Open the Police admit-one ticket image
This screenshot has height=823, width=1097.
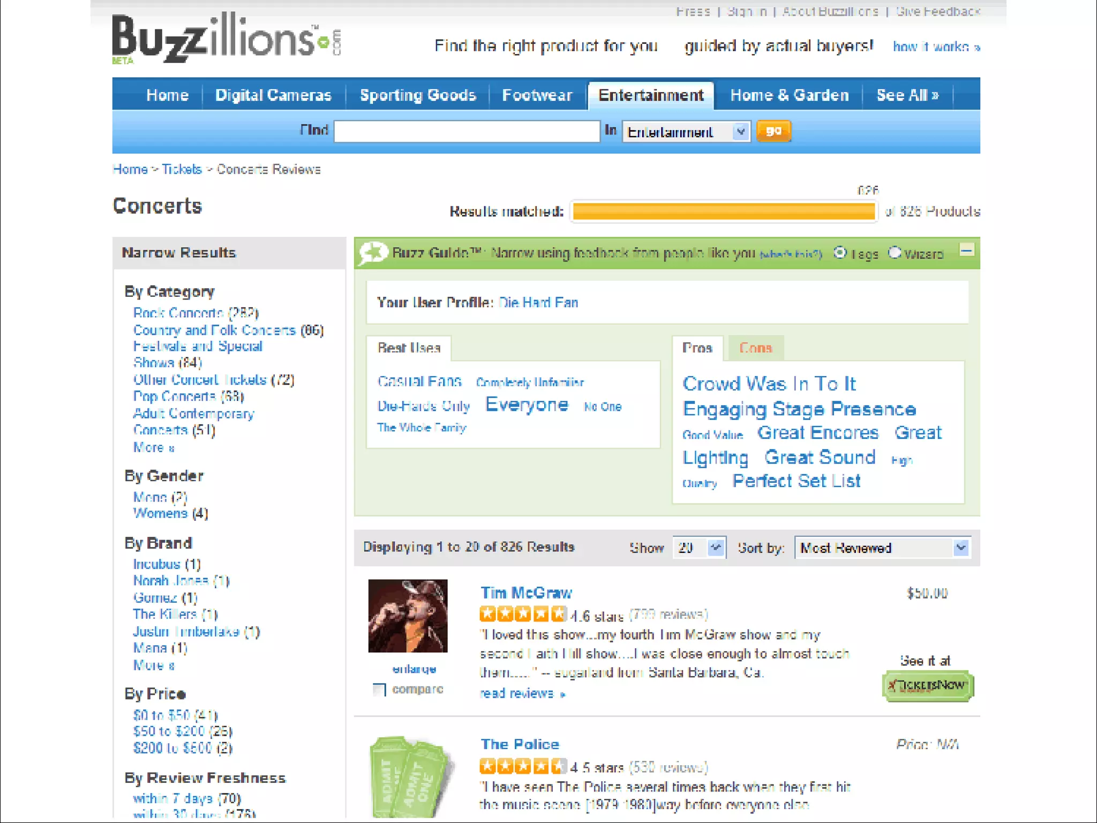click(411, 776)
